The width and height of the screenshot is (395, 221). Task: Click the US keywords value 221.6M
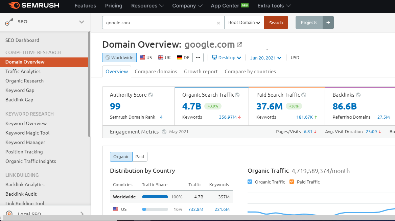(x=222, y=209)
